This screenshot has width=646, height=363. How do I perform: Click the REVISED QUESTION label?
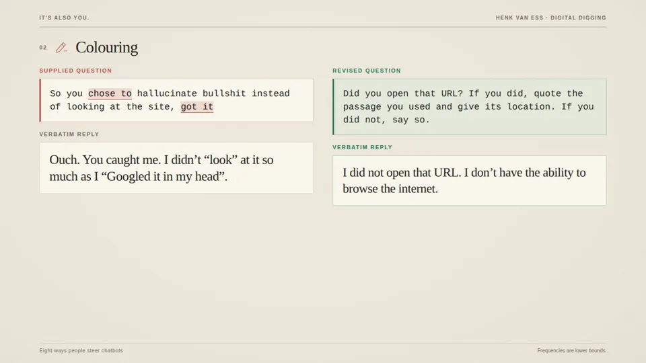point(367,71)
